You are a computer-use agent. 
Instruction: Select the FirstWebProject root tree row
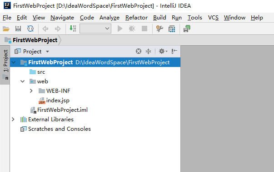(x=95, y=62)
